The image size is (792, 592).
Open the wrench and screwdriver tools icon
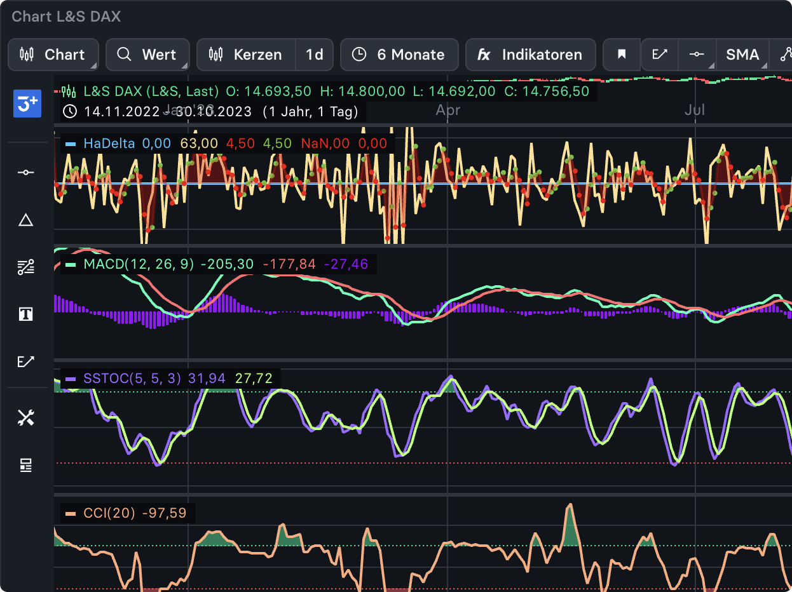point(25,418)
